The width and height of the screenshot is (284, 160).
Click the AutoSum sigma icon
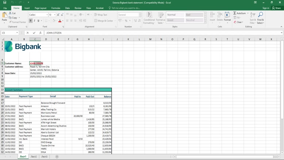pyautogui.click(x=235, y=13)
